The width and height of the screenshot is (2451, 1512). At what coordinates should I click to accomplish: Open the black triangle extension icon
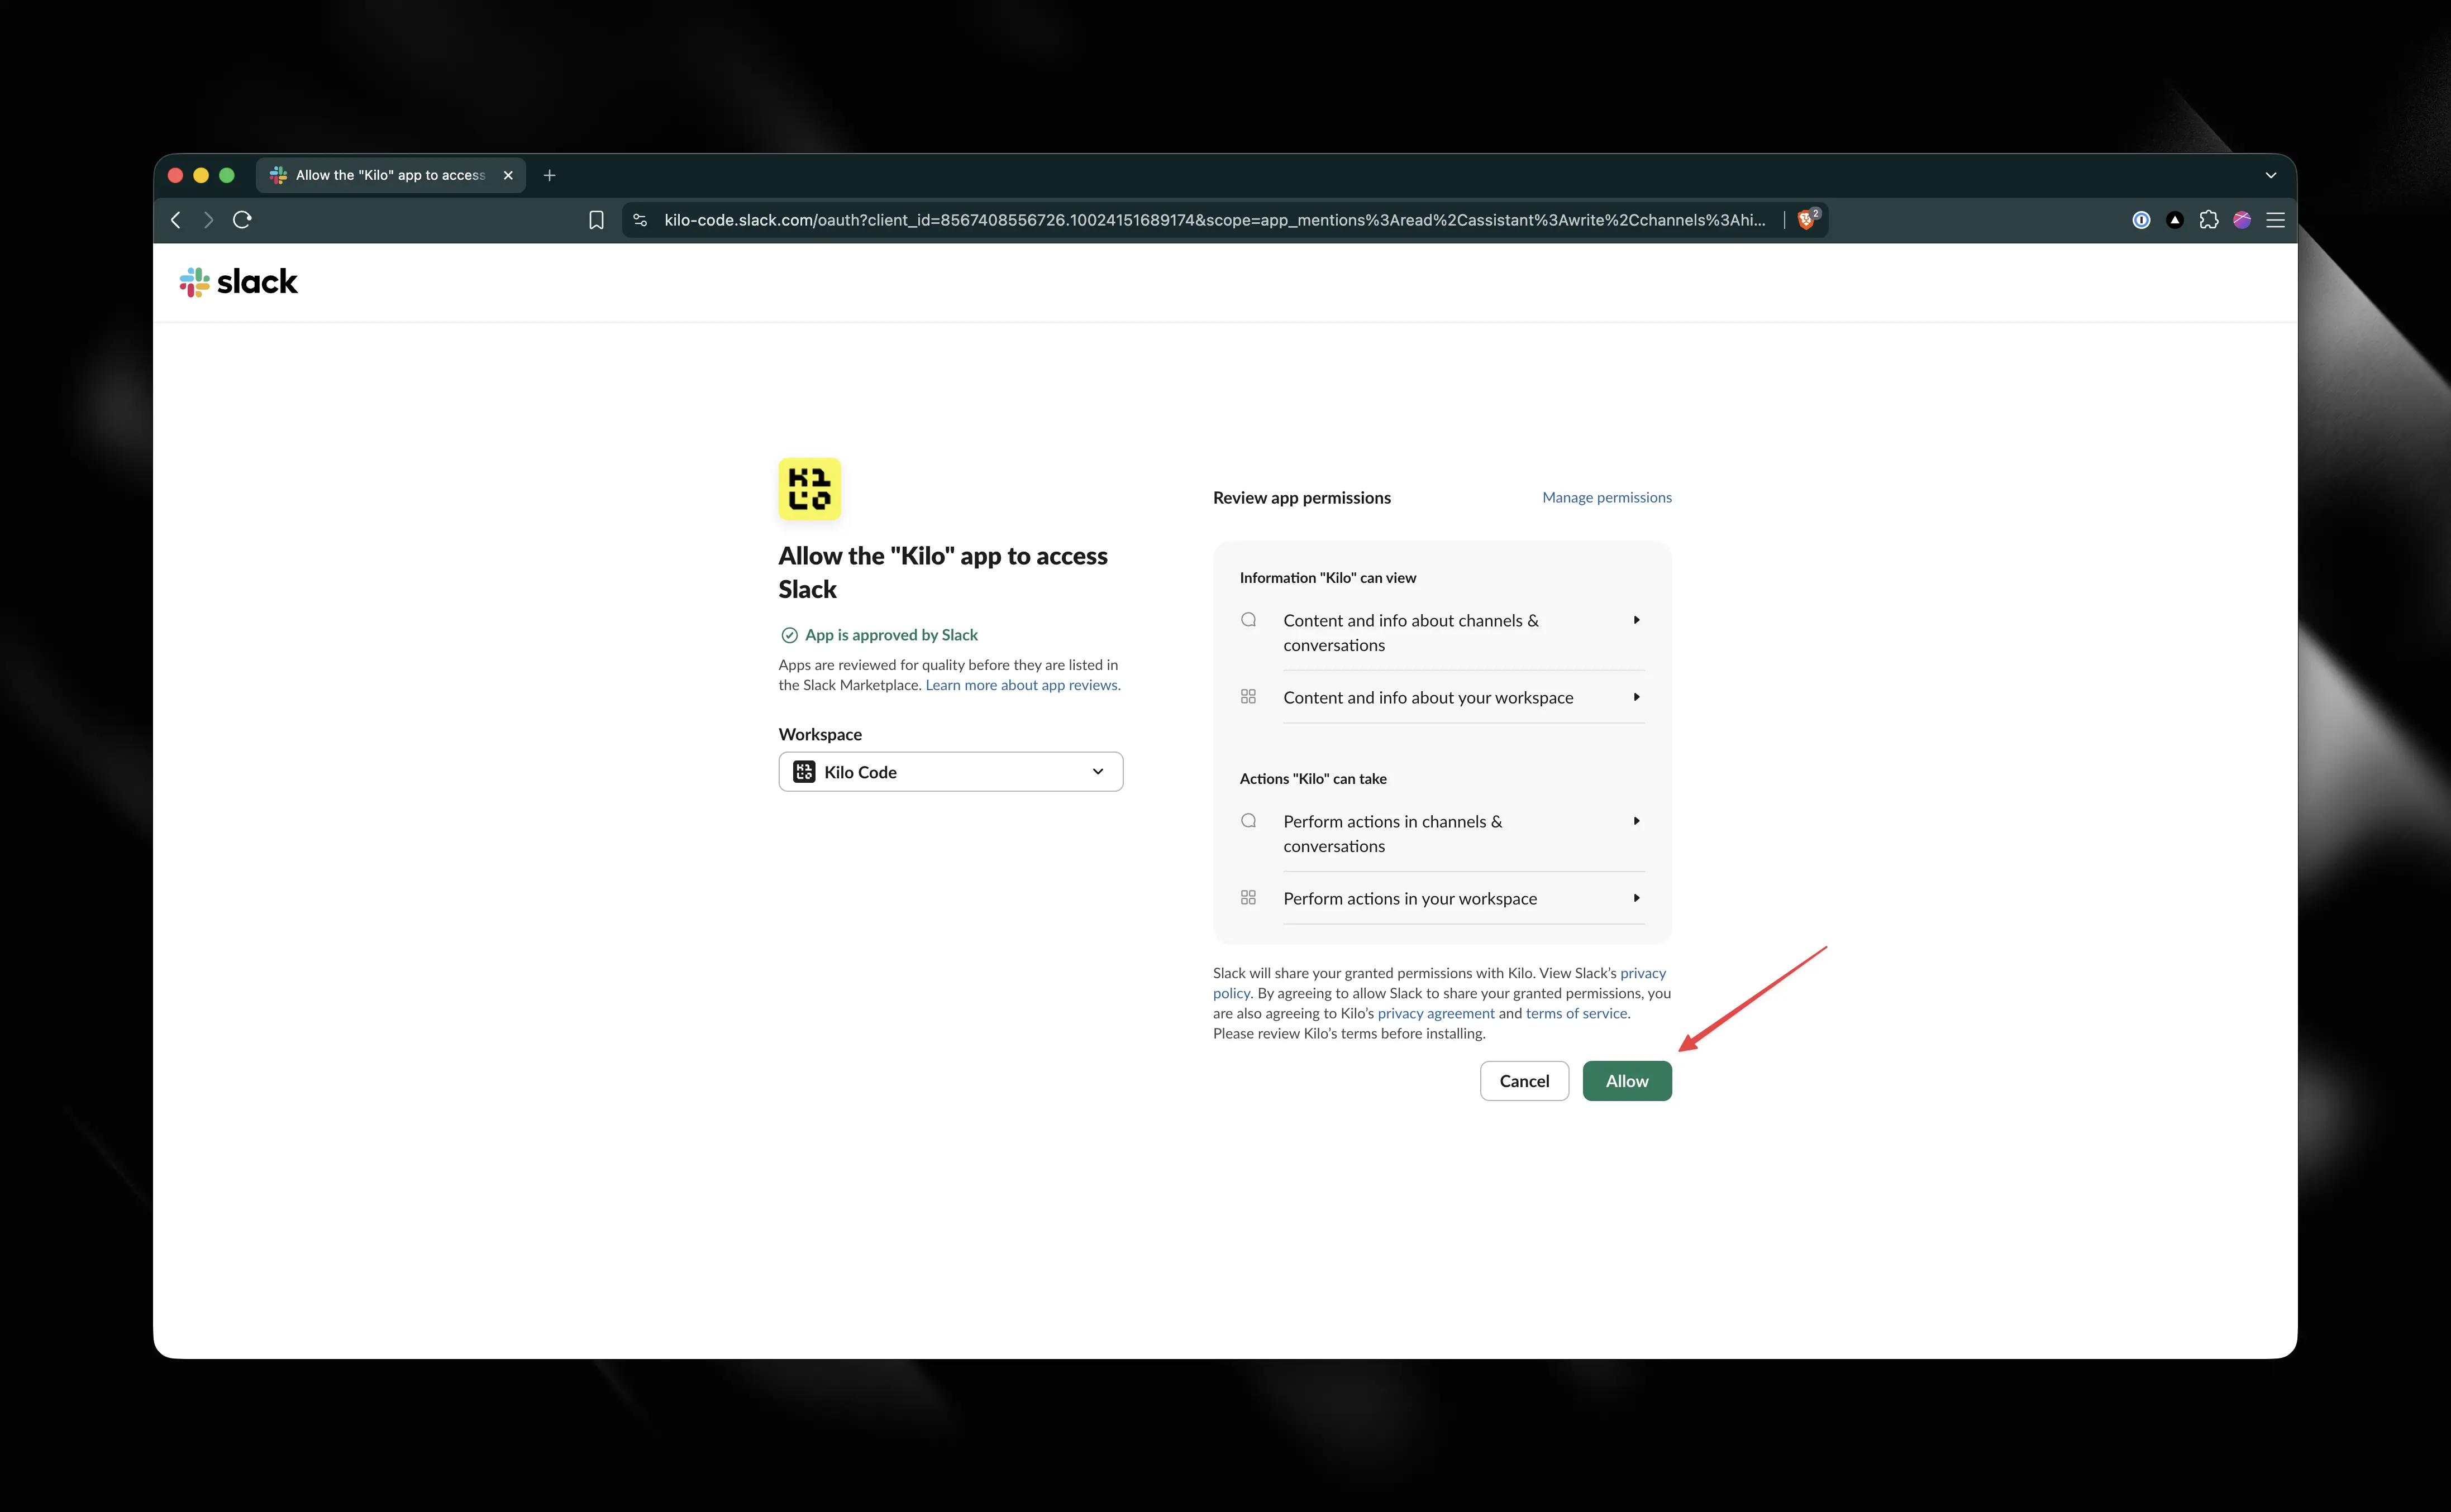[2175, 220]
